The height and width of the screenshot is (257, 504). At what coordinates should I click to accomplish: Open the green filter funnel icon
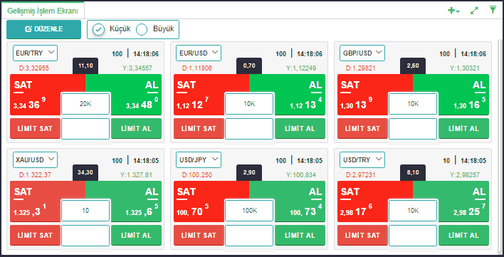pyautogui.click(x=493, y=10)
